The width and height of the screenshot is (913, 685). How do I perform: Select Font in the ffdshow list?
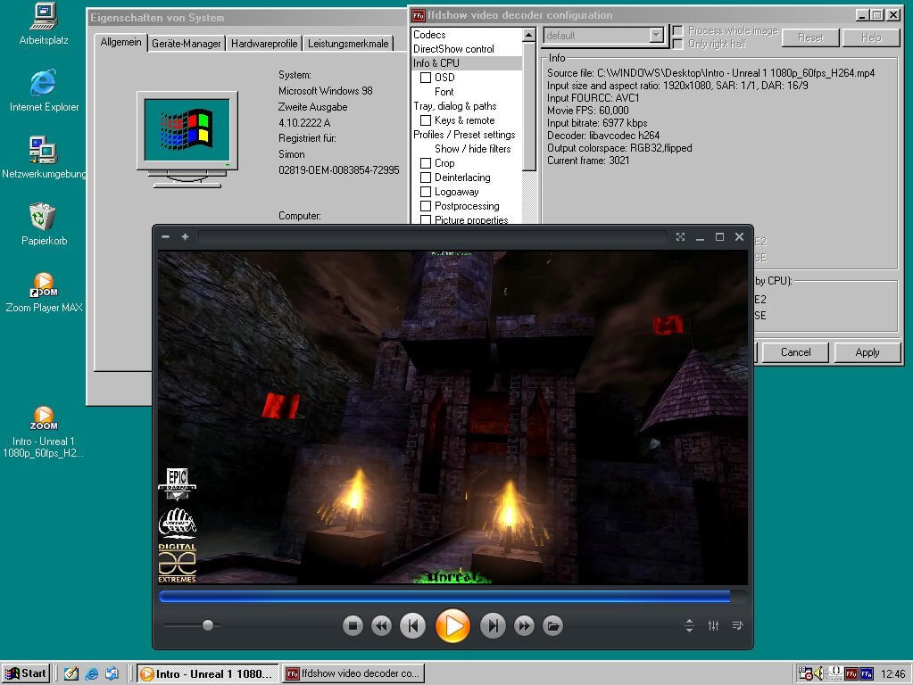point(444,92)
